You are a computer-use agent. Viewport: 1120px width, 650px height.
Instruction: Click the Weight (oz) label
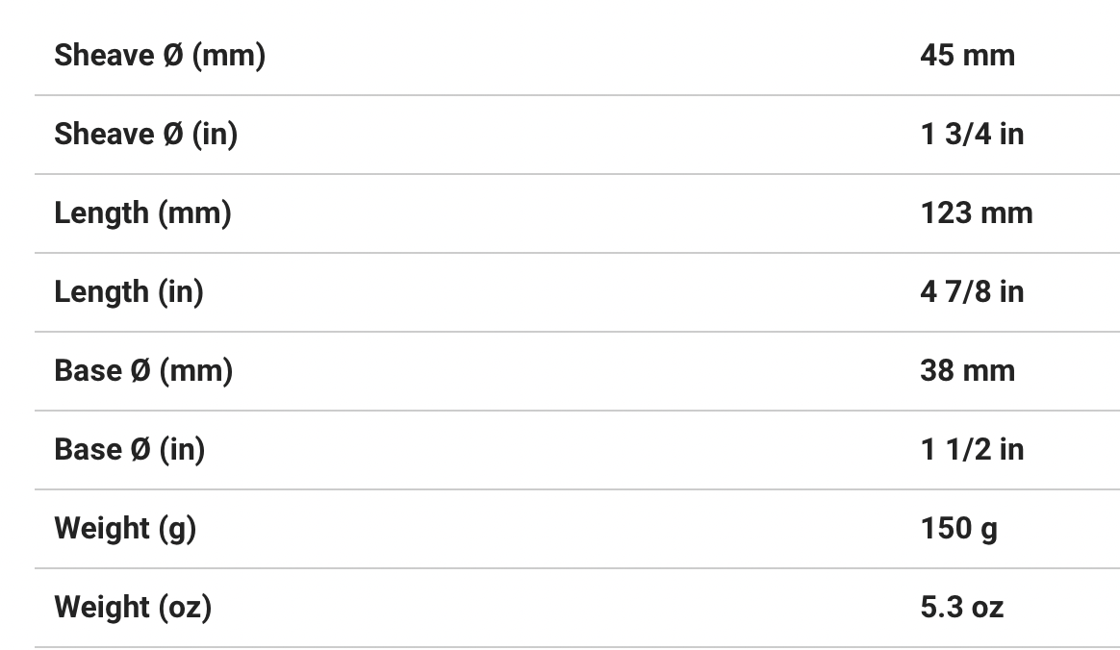click(x=133, y=608)
